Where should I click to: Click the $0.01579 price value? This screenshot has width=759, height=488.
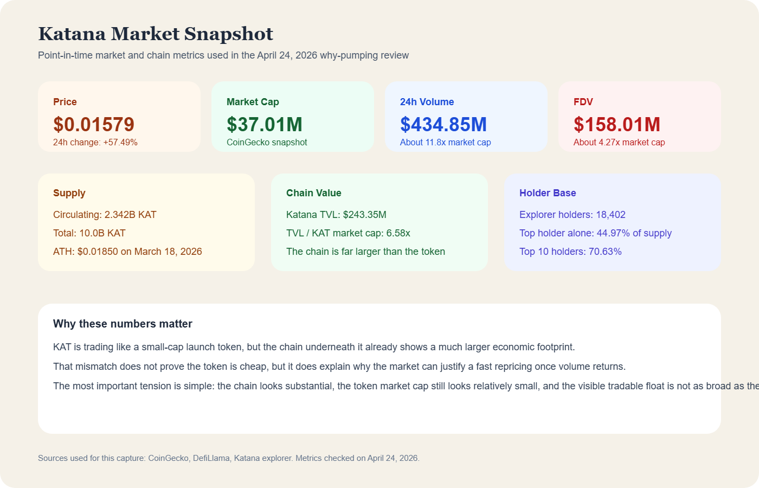point(94,124)
